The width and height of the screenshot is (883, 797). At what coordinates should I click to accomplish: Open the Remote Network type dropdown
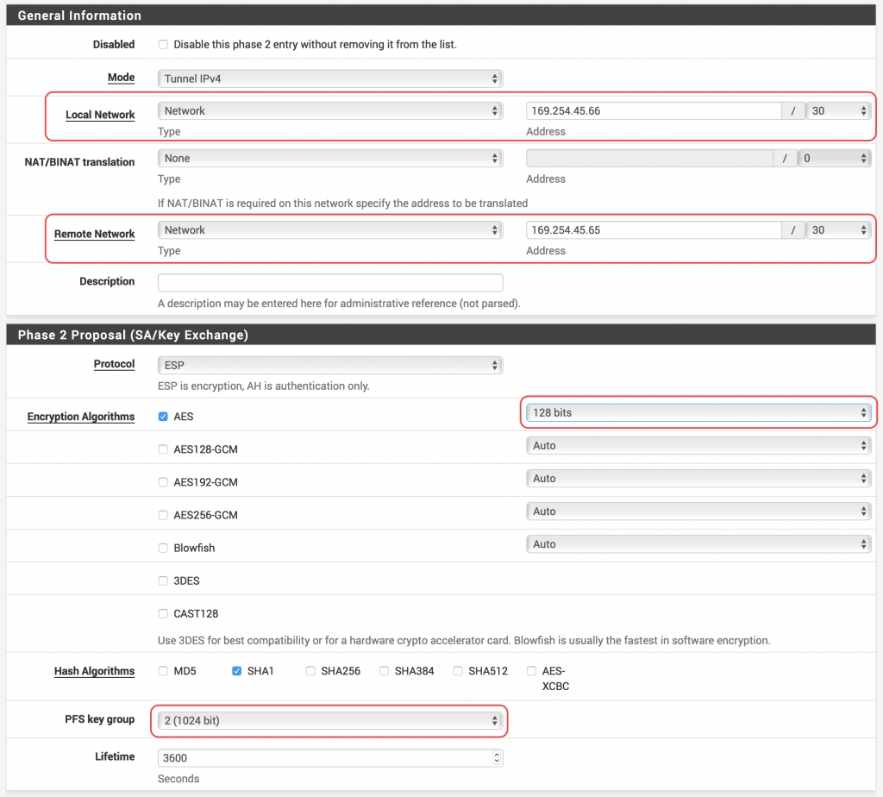tap(329, 230)
